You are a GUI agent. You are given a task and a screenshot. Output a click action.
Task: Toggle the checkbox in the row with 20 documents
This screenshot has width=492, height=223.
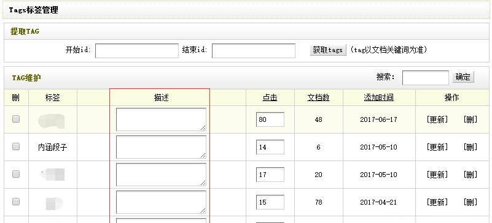click(16, 174)
